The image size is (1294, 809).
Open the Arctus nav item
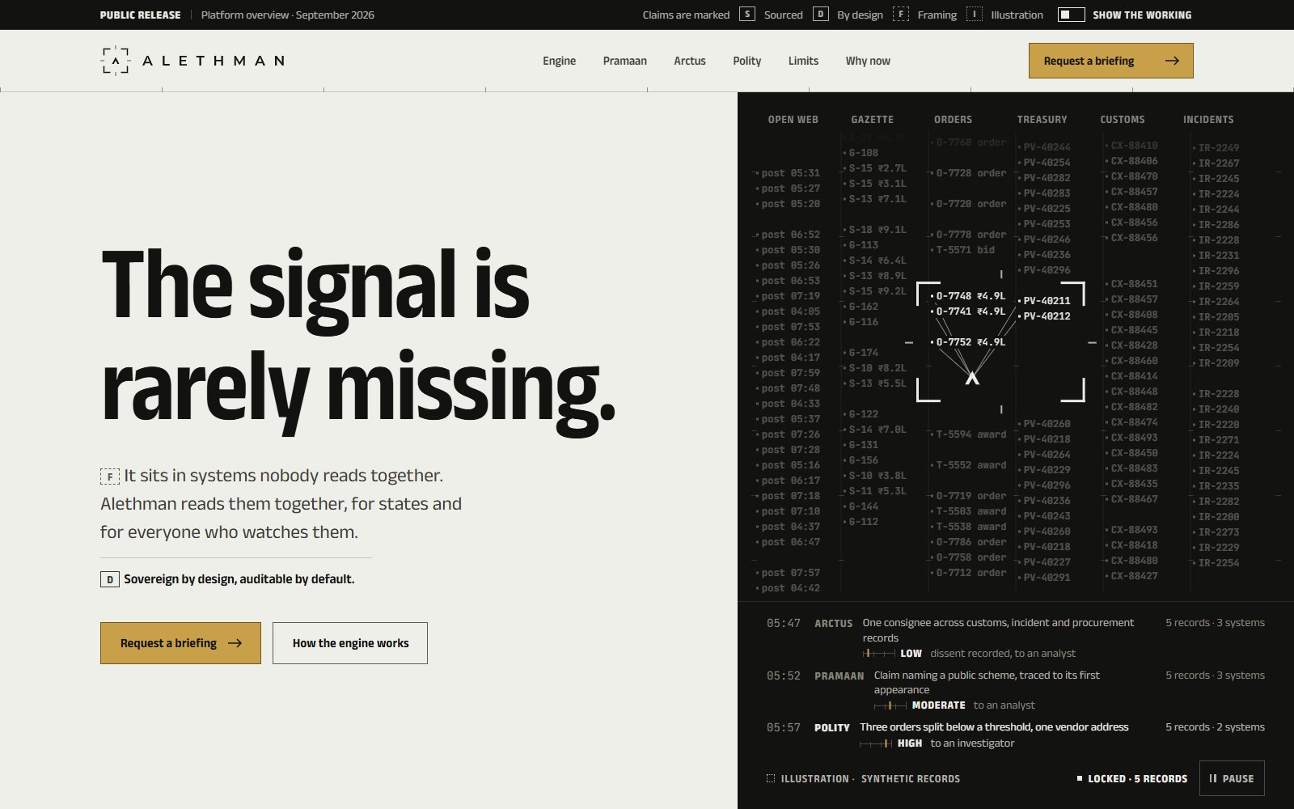690,61
